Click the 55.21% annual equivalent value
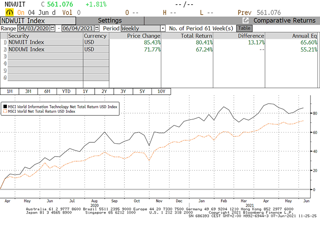320x226 pixels. pyautogui.click(x=309, y=50)
